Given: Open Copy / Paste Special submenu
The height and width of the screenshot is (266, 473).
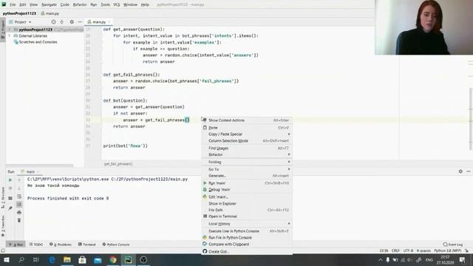Looking at the screenshot, I should click(x=247, y=134).
